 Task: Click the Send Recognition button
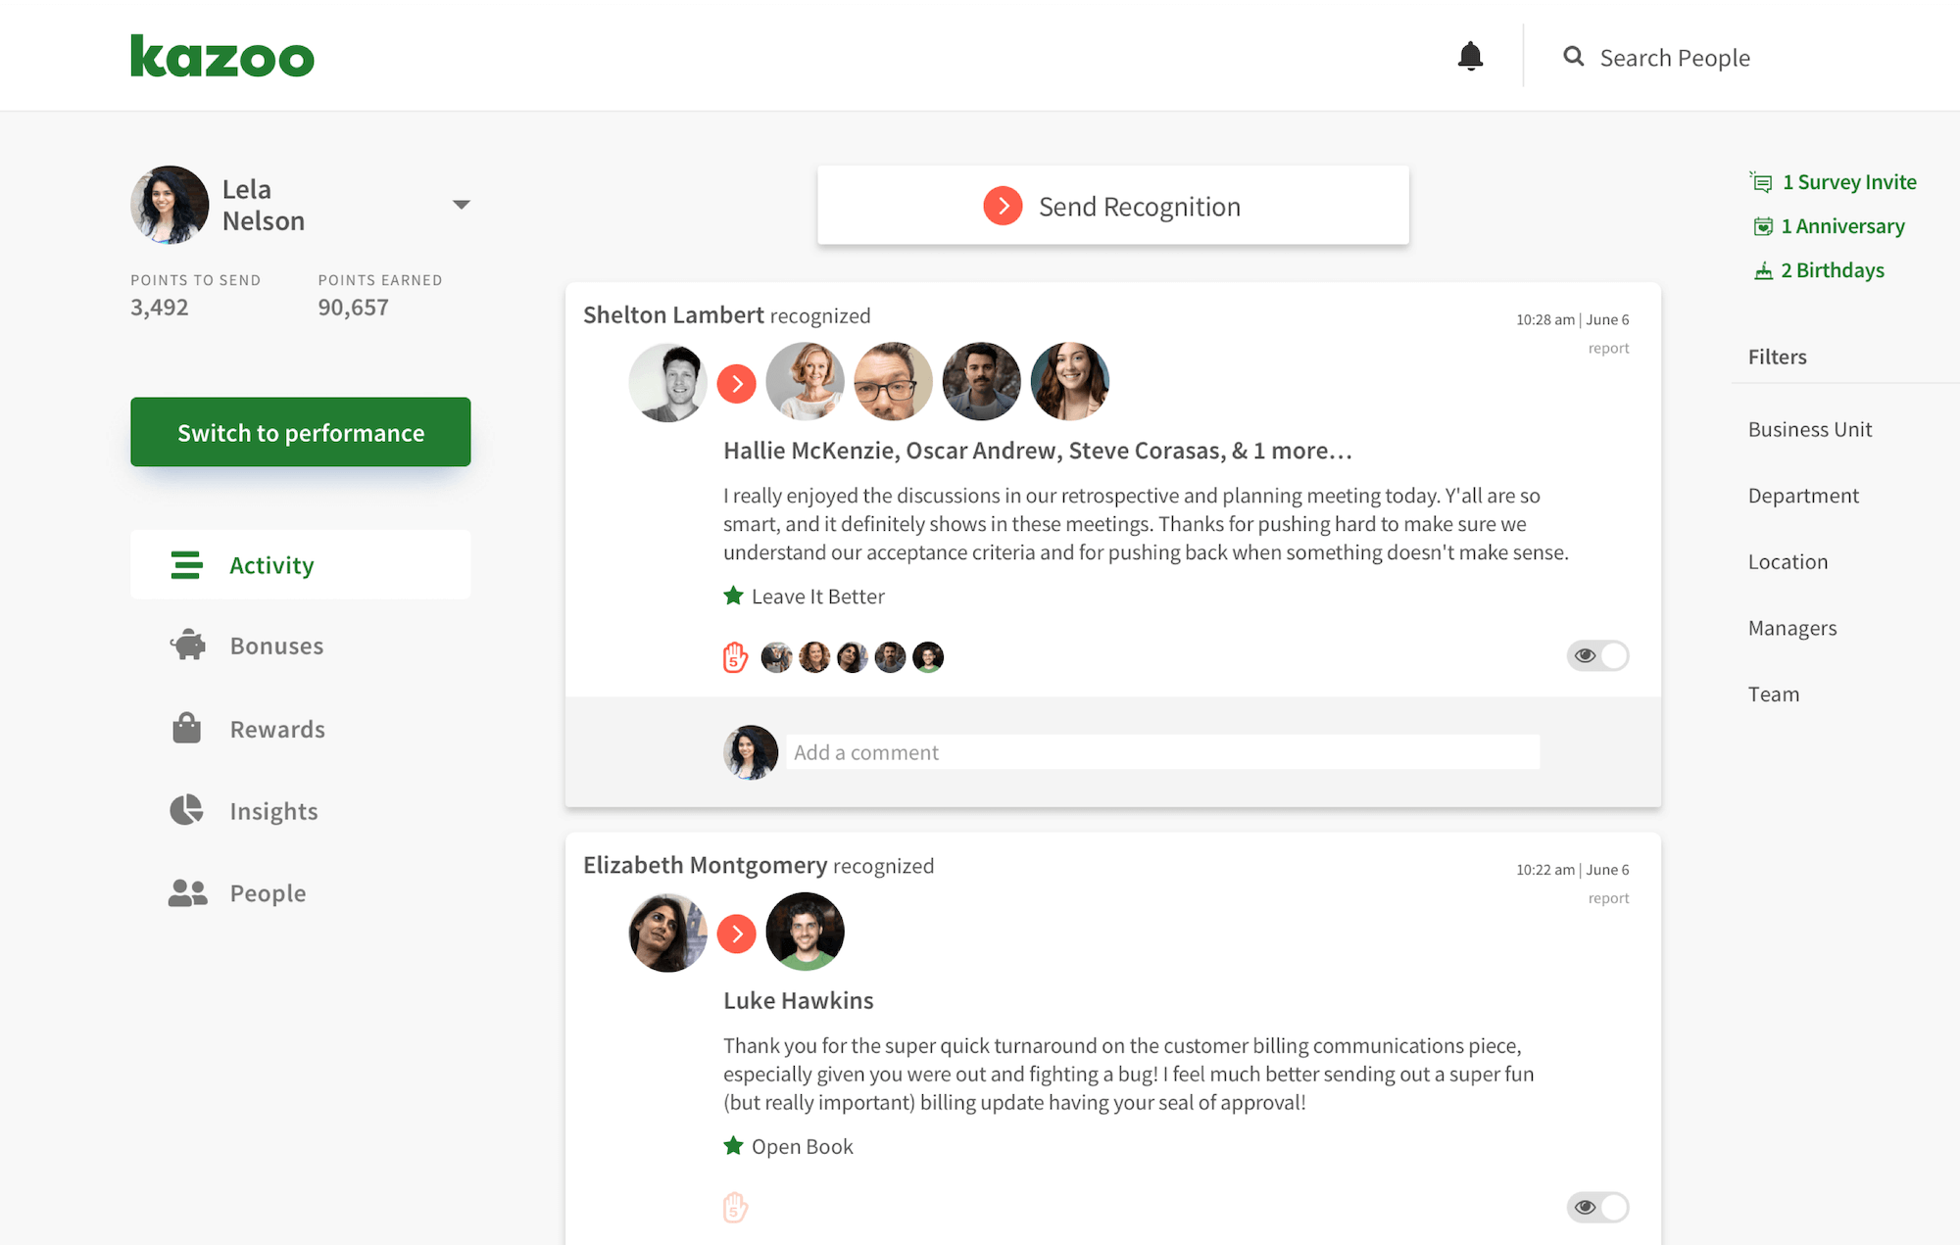1113,205
